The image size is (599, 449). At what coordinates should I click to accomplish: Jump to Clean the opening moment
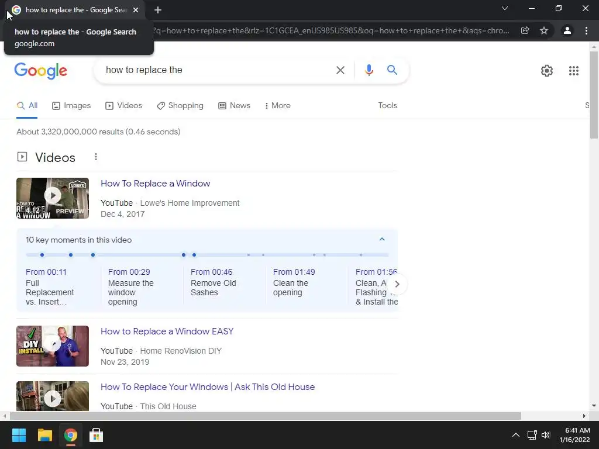pos(290,288)
